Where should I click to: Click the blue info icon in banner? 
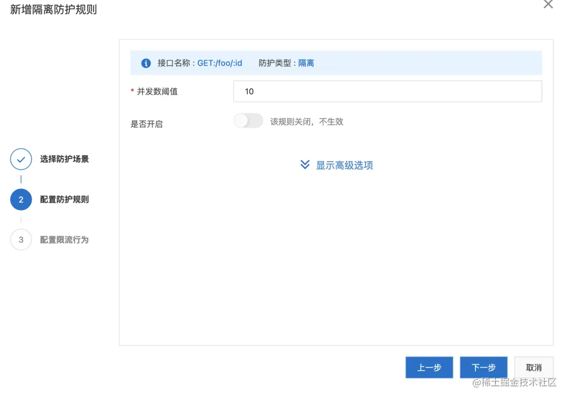(146, 64)
